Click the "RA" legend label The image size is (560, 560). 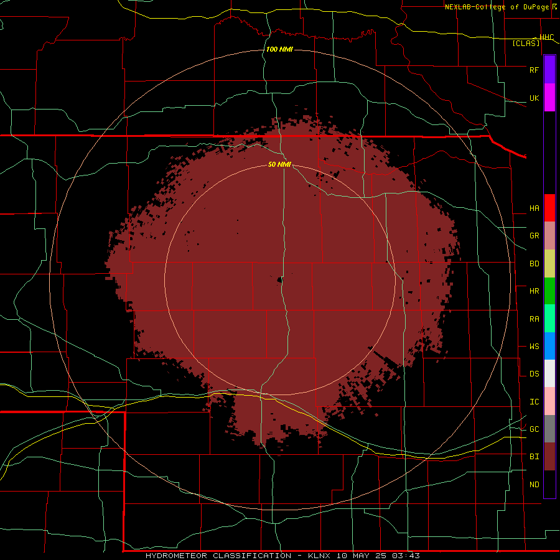coord(534,319)
